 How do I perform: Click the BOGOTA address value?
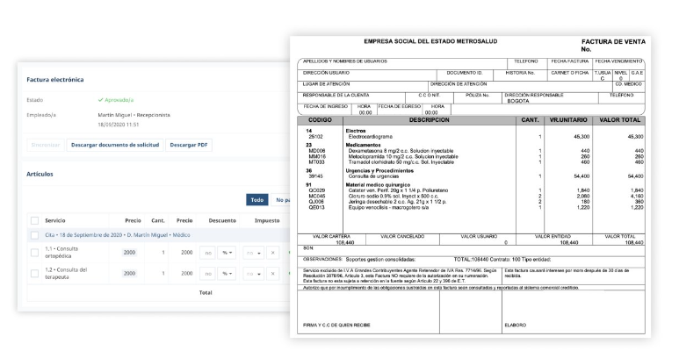pyautogui.click(x=518, y=101)
